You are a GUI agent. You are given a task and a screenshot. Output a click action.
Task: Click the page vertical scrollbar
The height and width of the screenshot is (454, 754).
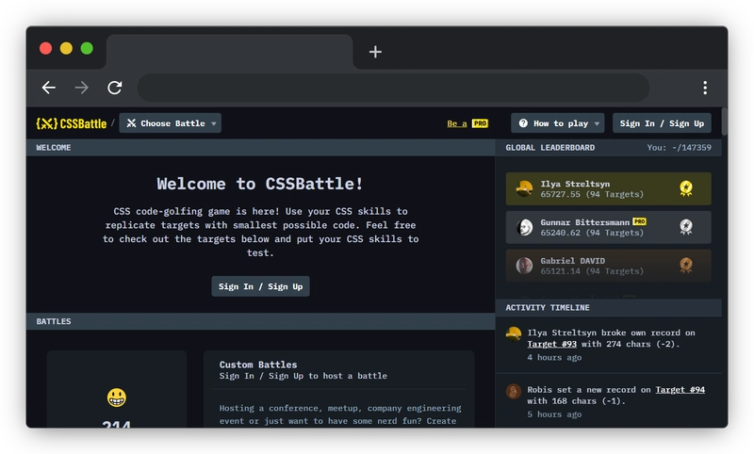click(725, 122)
